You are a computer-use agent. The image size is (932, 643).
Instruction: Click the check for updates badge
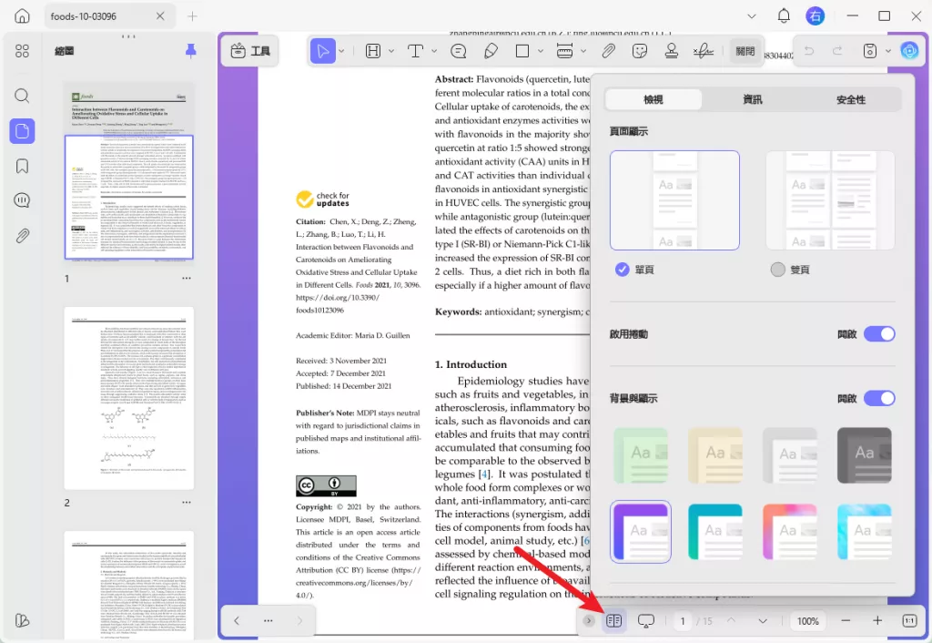point(323,199)
